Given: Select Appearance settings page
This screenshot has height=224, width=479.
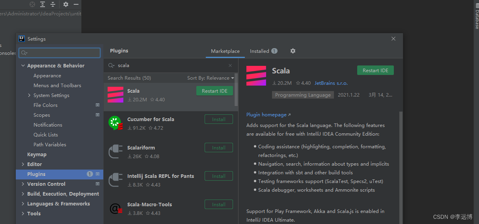Looking at the screenshot, I should point(47,75).
